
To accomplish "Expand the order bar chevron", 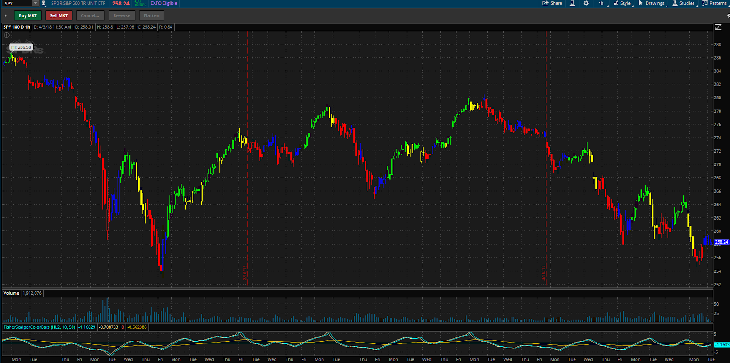I will click(5, 15).
